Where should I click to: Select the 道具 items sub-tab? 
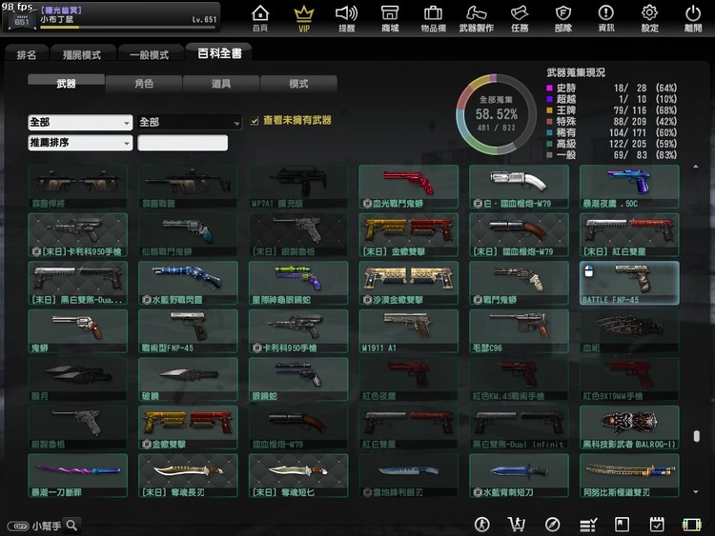pos(221,84)
